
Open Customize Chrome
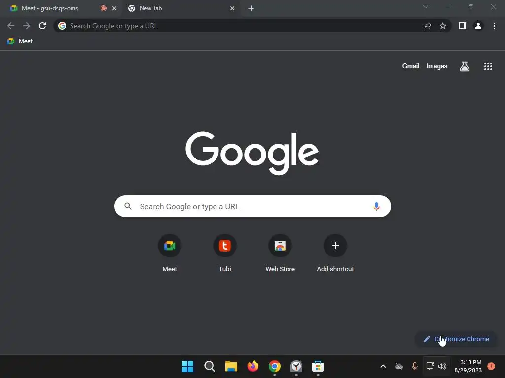[456, 339]
